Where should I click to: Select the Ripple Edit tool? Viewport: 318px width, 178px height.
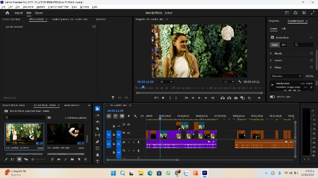98,122
